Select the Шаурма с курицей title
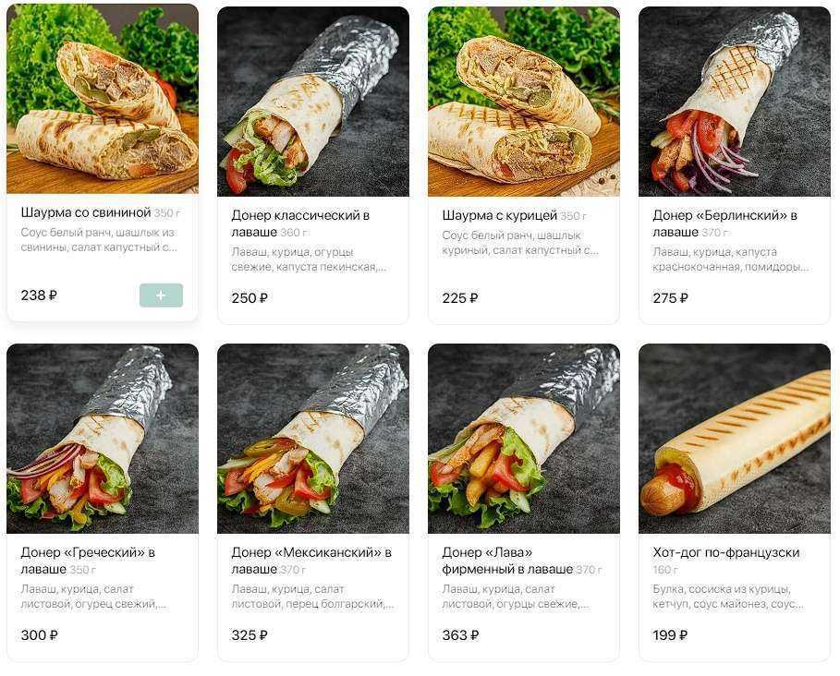 pyautogui.click(x=499, y=215)
